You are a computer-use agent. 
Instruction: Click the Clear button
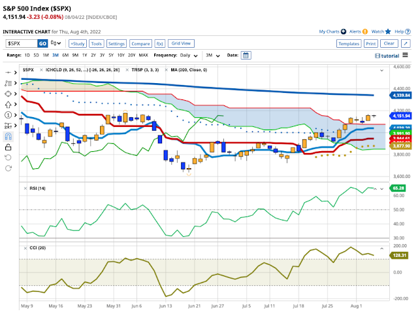(x=389, y=44)
